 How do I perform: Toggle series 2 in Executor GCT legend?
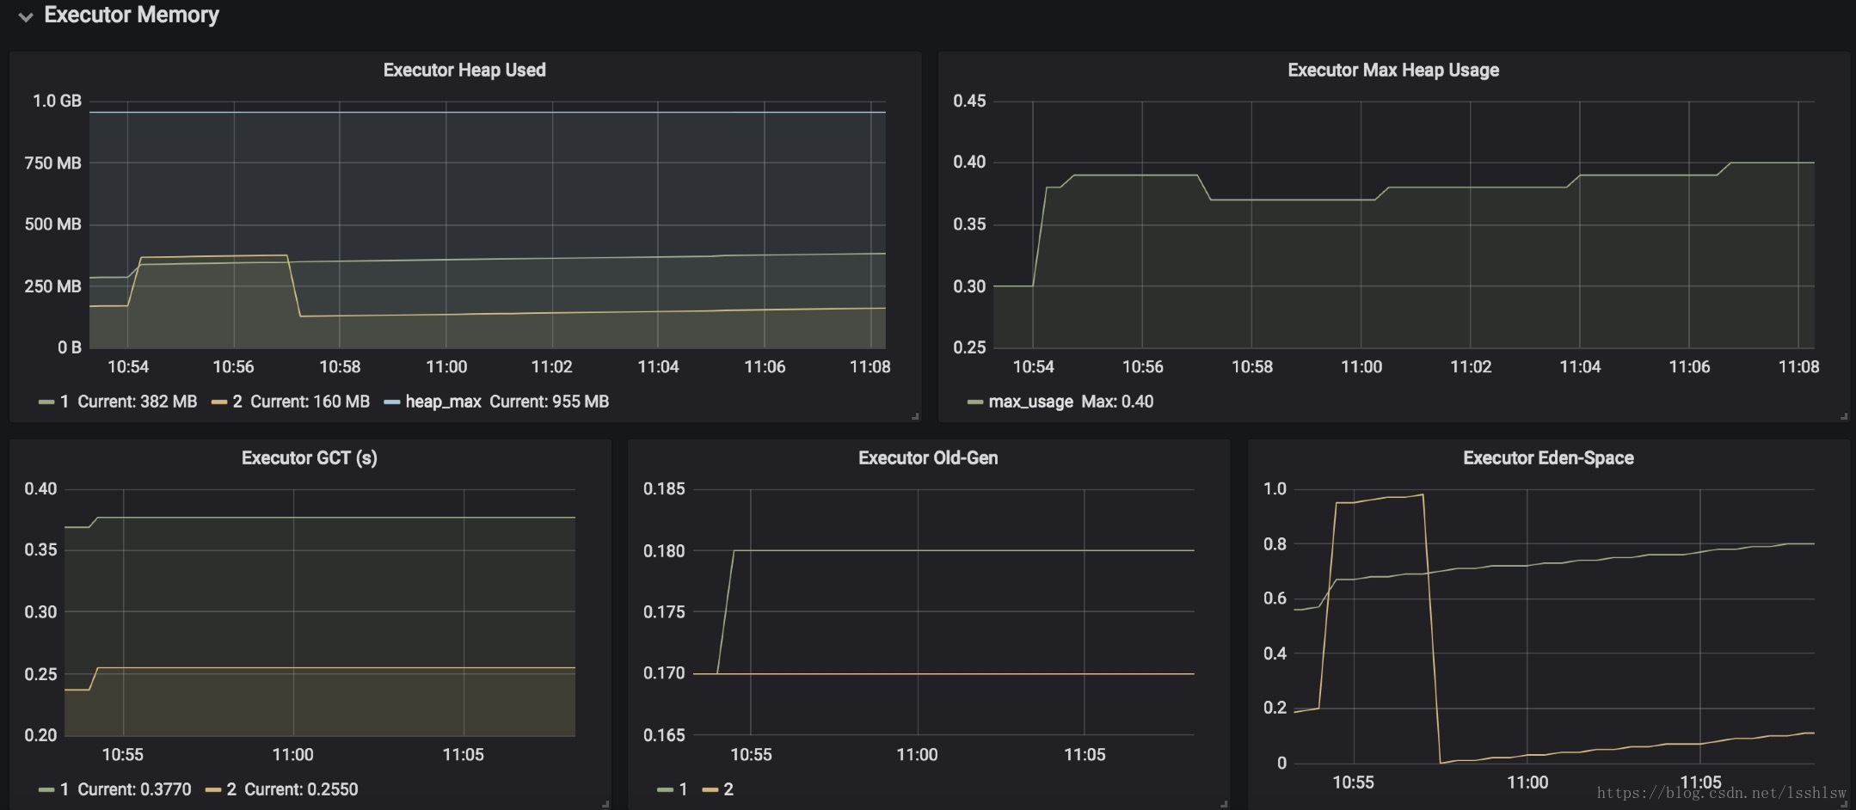tap(231, 789)
